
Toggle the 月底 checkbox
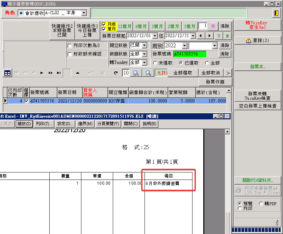pyautogui.click(x=104, y=24)
